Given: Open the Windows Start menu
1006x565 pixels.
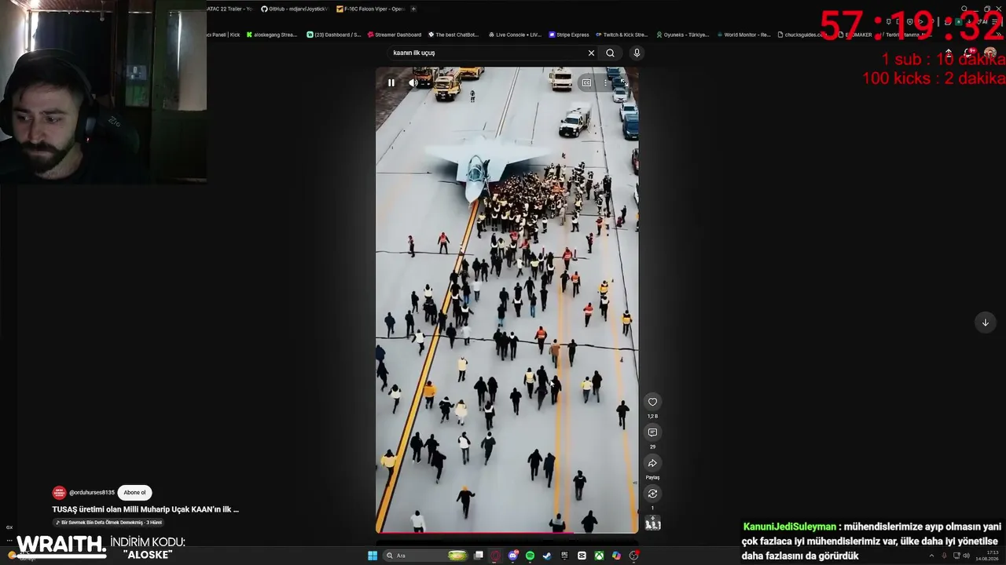Looking at the screenshot, I should coord(373,556).
